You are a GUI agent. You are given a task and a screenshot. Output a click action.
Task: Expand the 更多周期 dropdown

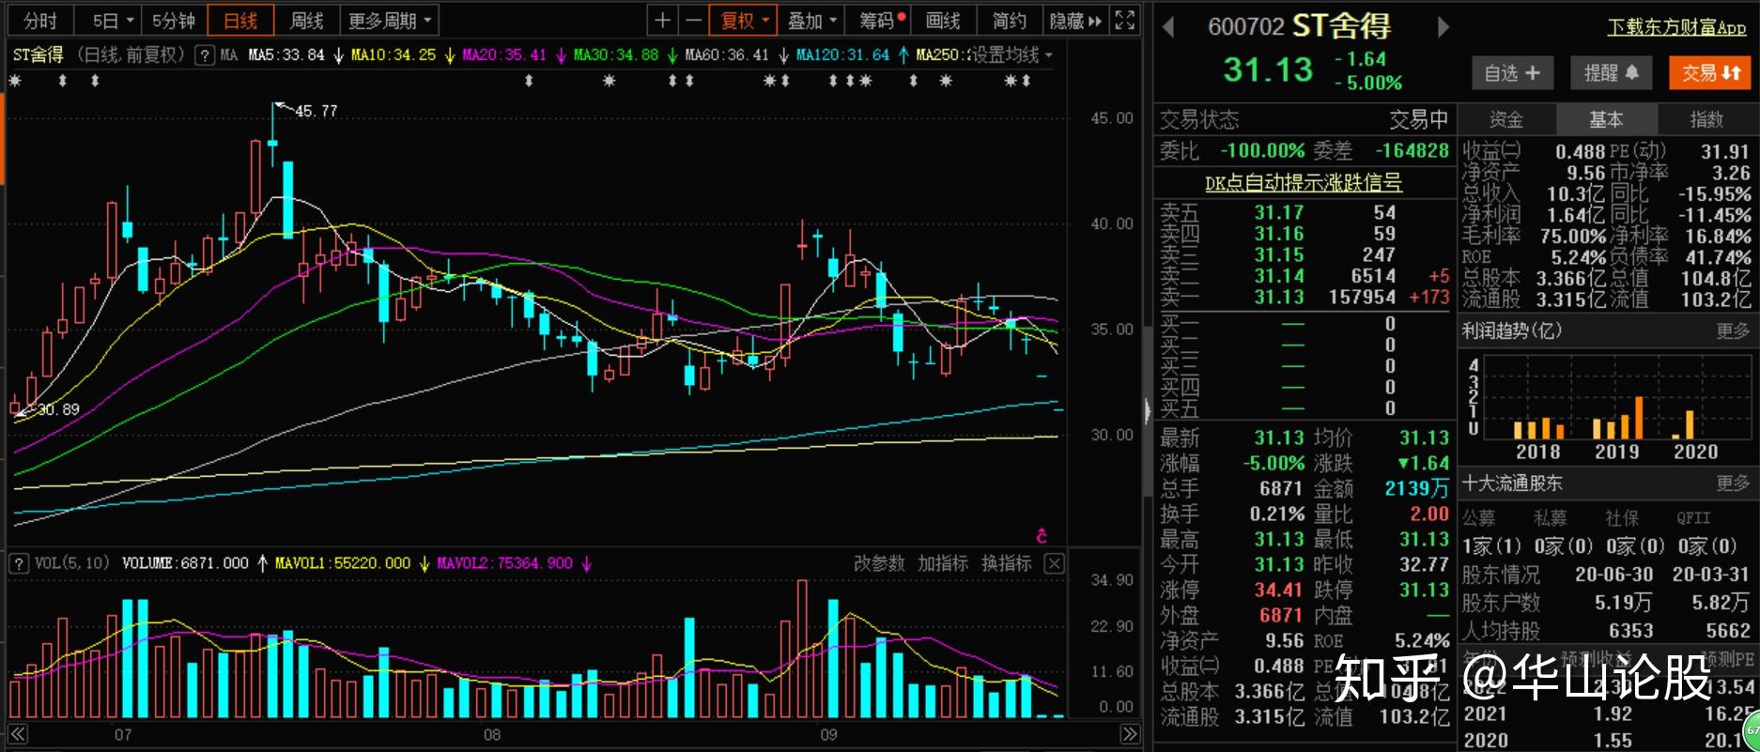pyautogui.click(x=390, y=21)
